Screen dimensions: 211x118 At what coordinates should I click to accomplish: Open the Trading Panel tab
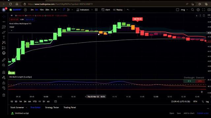pyautogui.click(x=70, y=108)
